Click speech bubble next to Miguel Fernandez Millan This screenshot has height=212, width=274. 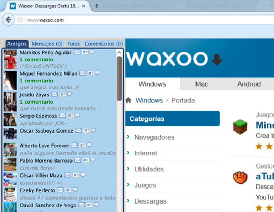pos(98,73)
